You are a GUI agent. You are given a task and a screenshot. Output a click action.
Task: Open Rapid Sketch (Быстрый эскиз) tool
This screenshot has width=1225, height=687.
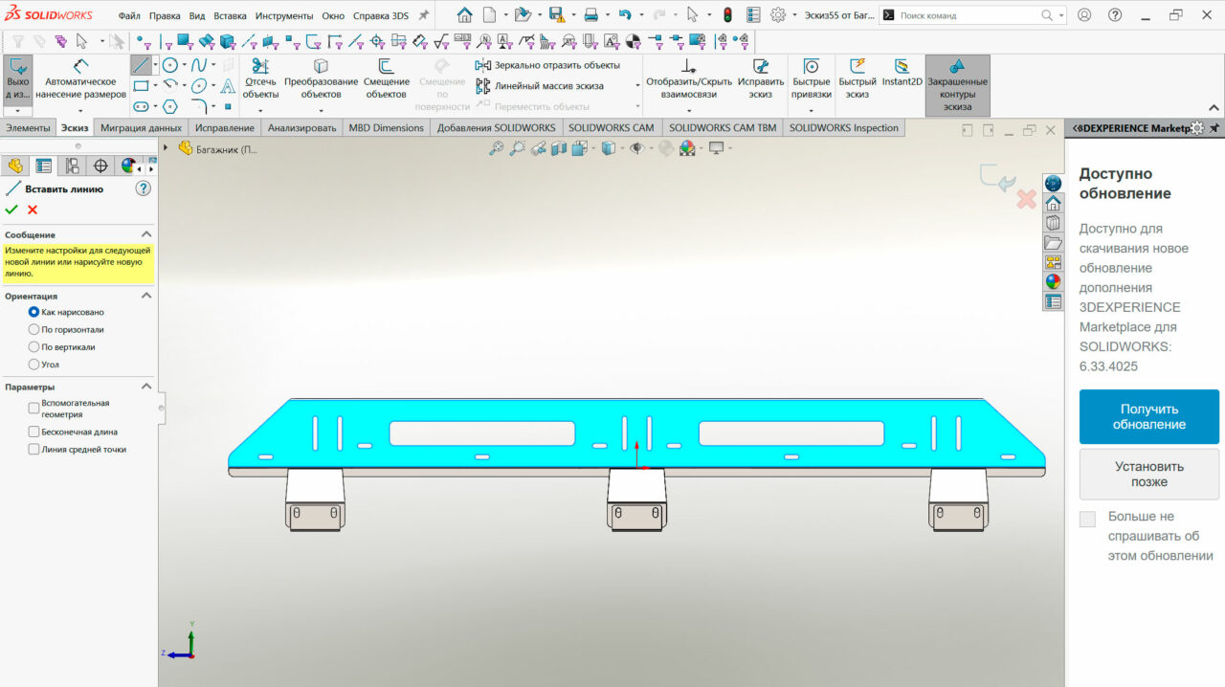click(x=857, y=66)
